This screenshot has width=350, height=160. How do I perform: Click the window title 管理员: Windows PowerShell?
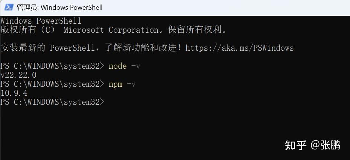click(59, 7)
